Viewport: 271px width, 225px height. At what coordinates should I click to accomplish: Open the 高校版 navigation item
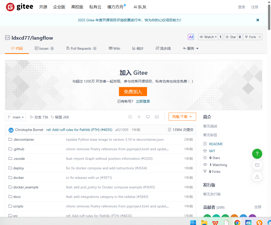(77, 7)
